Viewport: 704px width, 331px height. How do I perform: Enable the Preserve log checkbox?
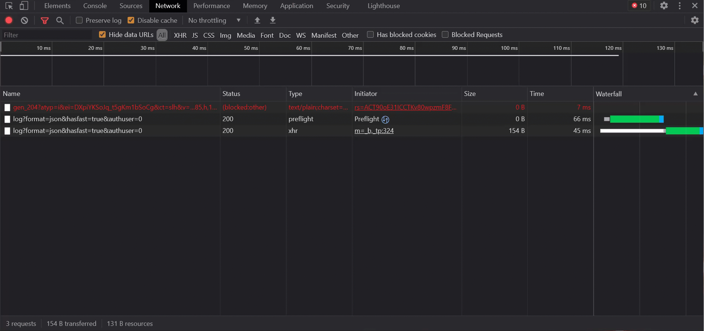pyautogui.click(x=79, y=21)
